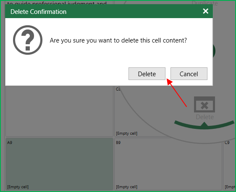Click the question mark dialog icon
The height and width of the screenshot is (192, 236).
click(x=28, y=40)
